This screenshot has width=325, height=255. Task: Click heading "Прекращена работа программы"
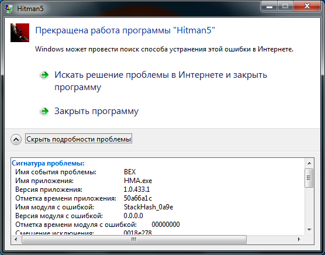(x=125, y=30)
